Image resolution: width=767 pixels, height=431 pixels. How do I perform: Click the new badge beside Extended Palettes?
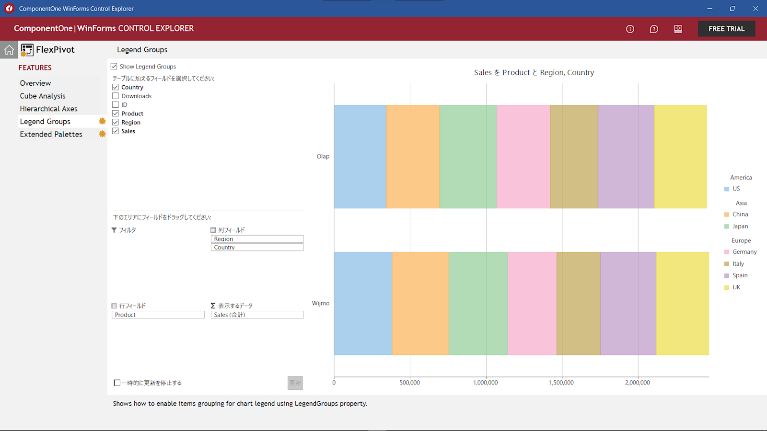click(102, 134)
